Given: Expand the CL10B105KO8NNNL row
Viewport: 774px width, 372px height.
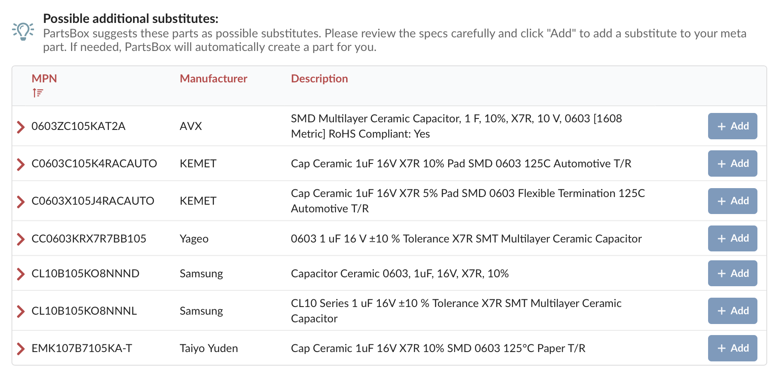Looking at the screenshot, I should [x=20, y=311].
